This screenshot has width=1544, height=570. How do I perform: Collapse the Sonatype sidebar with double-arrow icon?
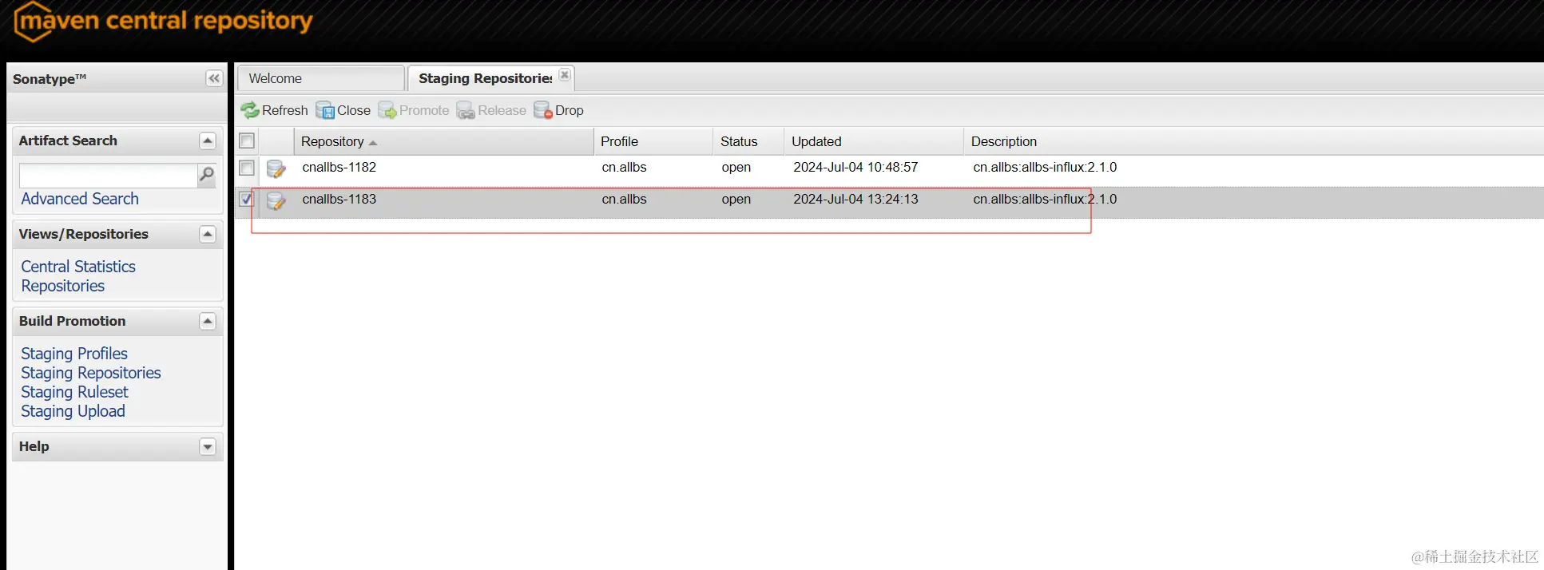tap(213, 78)
